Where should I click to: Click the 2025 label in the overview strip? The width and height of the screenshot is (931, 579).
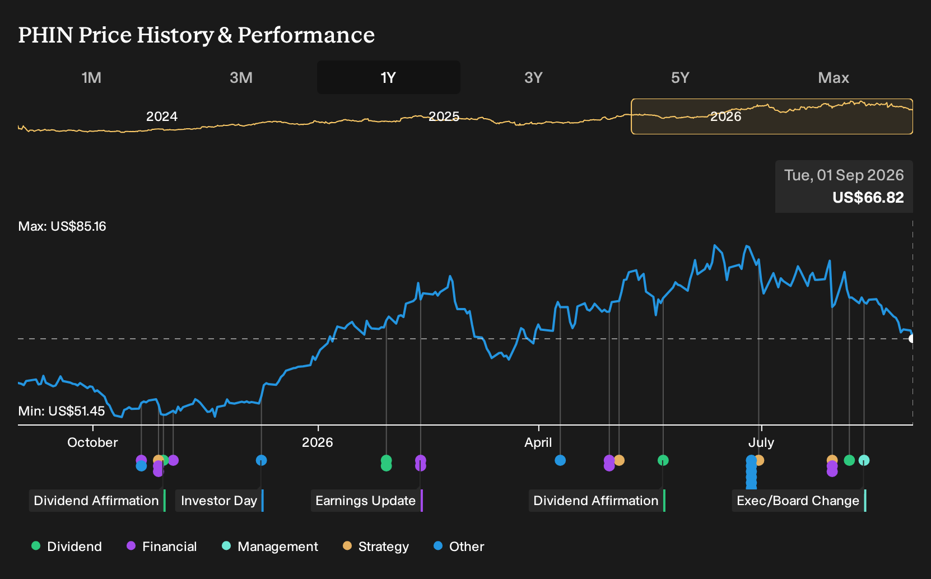[x=444, y=116]
